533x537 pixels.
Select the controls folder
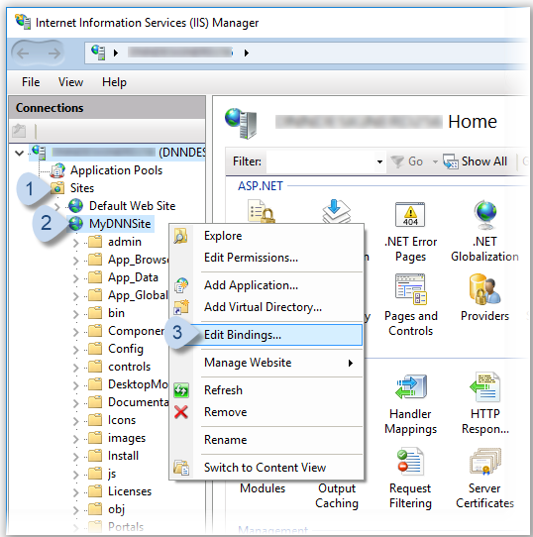129,367
